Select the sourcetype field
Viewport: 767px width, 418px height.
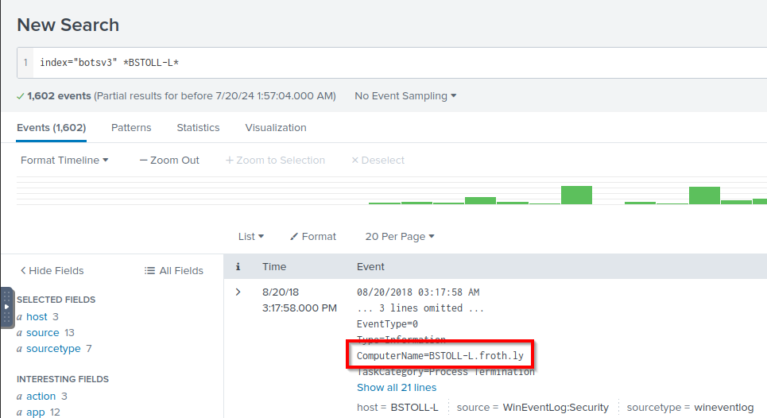53,349
